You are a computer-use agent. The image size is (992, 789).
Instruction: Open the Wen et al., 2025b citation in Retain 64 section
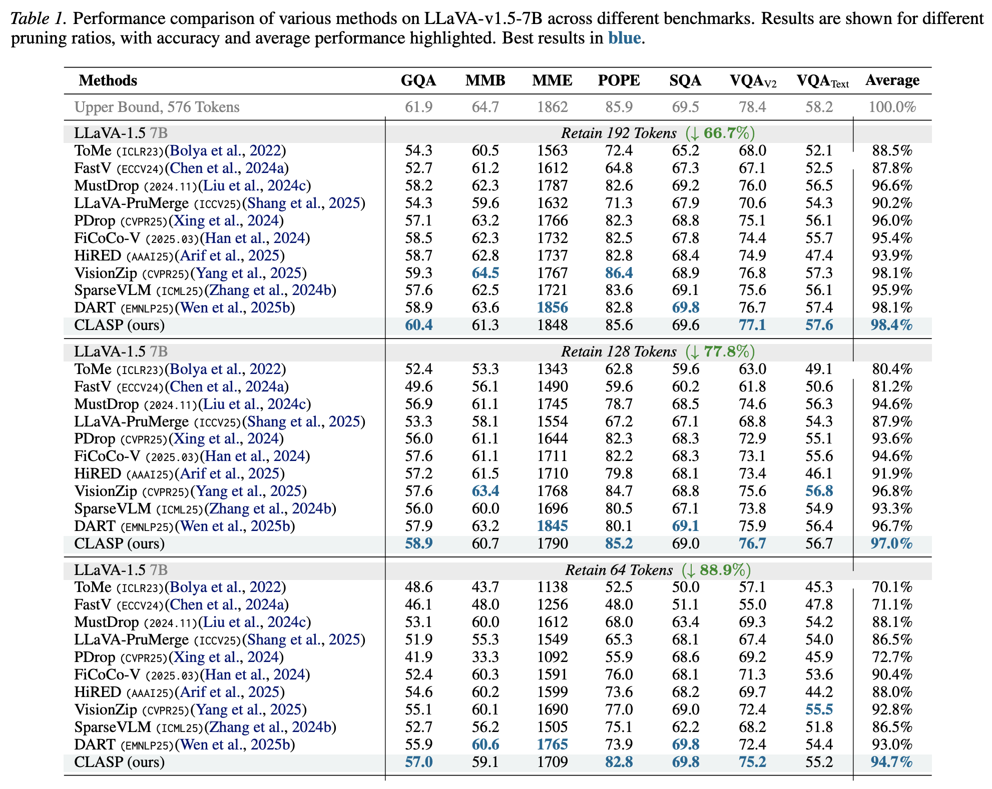click(235, 744)
